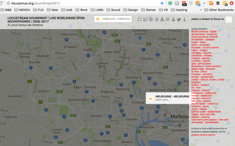Open the Twitter bird icon

(179, 19)
